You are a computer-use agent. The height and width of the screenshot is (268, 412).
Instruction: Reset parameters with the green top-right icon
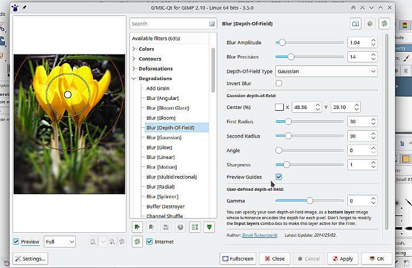pyautogui.click(x=385, y=24)
